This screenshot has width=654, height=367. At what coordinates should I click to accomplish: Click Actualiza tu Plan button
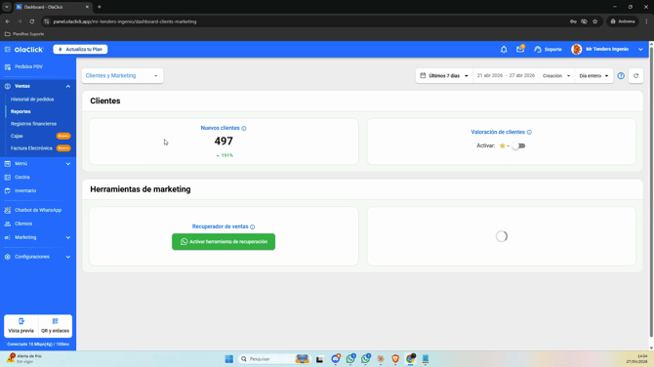[x=80, y=49]
